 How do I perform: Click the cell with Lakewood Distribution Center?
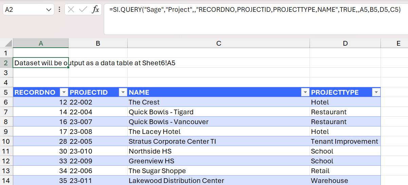coord(219,181)
